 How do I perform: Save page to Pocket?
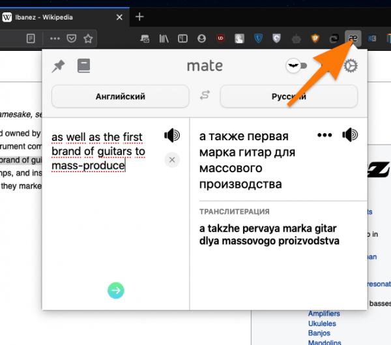(72, 38)
